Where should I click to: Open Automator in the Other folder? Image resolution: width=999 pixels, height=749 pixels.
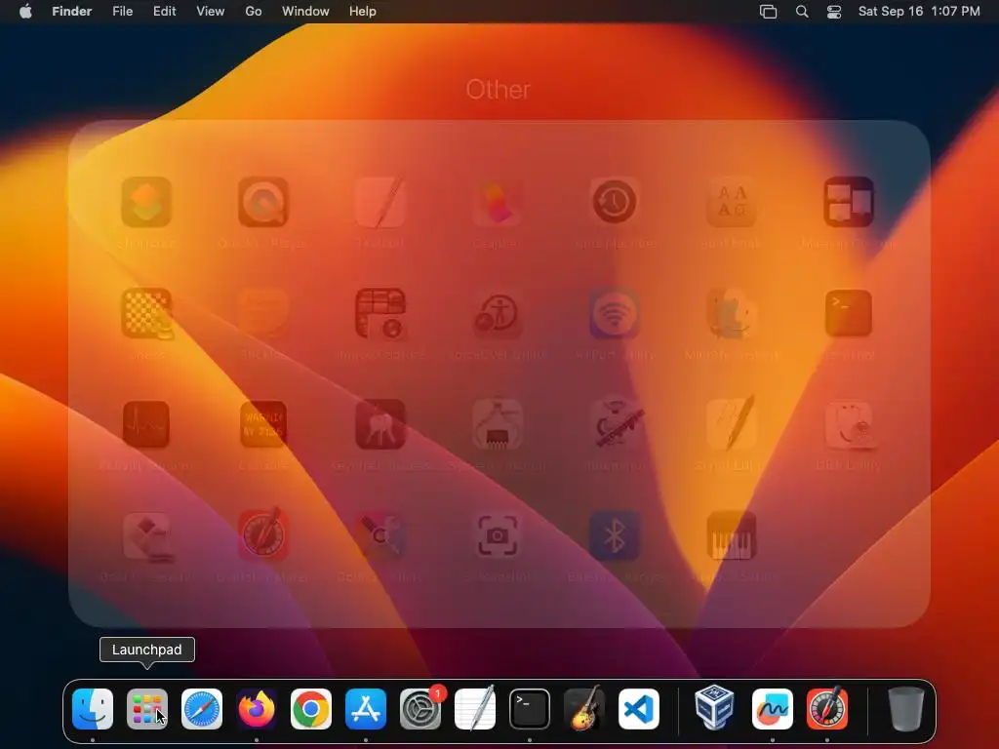tap(615, 425)
